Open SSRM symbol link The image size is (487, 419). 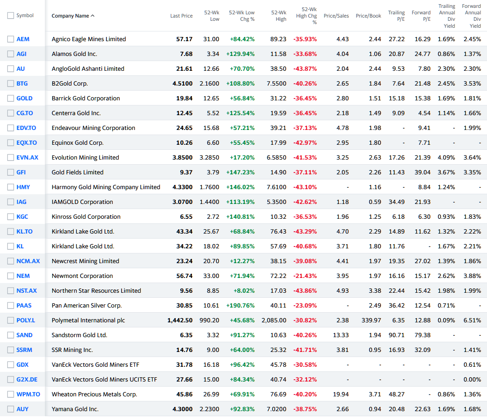[24, 350]
